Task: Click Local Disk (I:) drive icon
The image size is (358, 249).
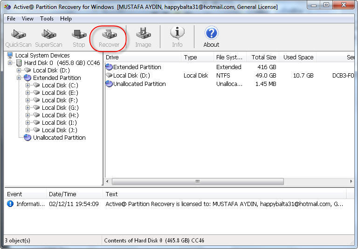Action: tap(36, 122)
